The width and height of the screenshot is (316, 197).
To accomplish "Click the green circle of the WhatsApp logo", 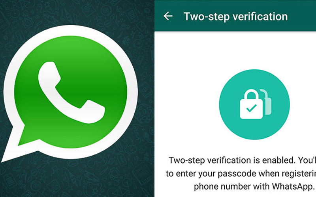I will click(x=71, y=91).
